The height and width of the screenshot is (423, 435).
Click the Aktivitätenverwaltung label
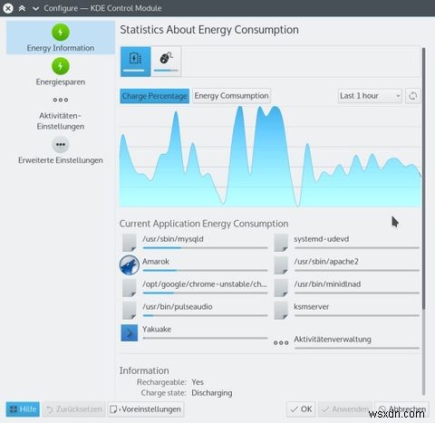(333, 340)
